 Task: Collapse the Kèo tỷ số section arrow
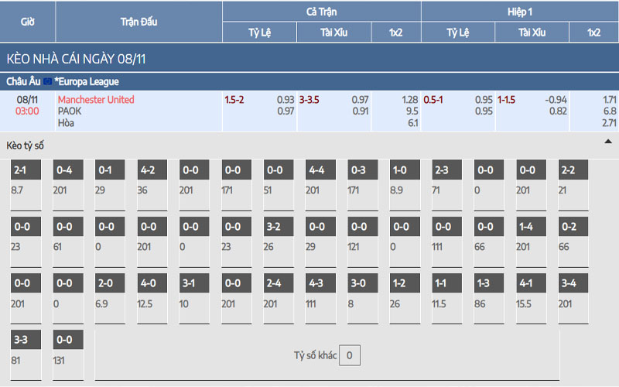coord(607,142)
